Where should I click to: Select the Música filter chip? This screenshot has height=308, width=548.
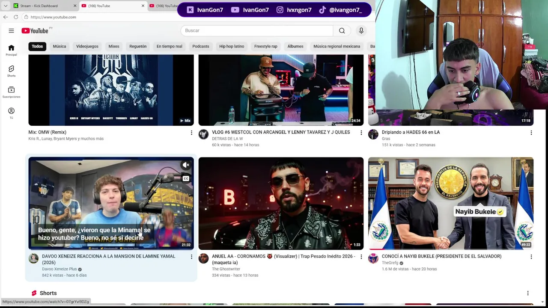coord(60,46)
